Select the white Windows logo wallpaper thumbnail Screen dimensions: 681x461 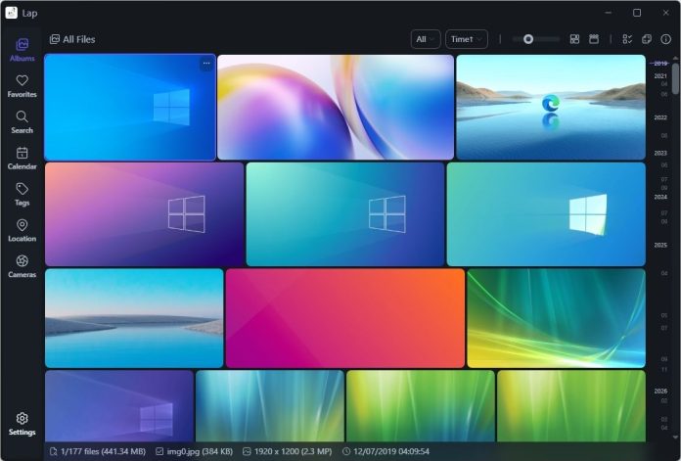click(546, 214)
